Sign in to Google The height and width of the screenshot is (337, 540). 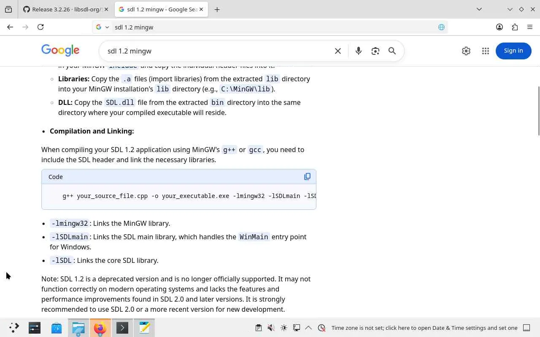(513, 51)
